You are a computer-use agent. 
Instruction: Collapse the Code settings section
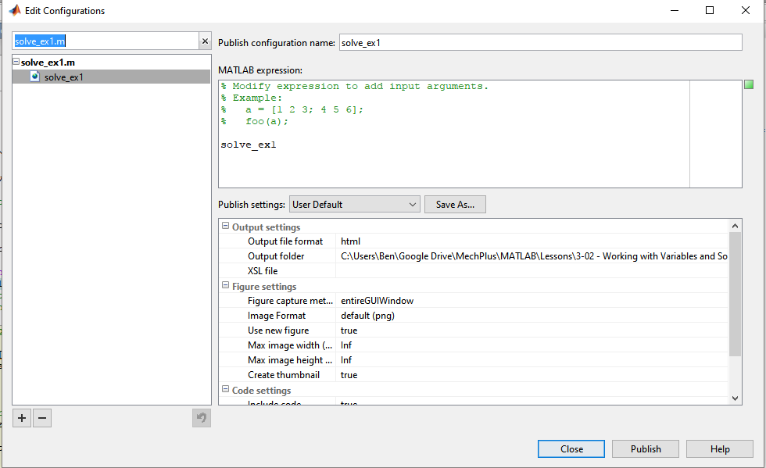click(225, 389)
